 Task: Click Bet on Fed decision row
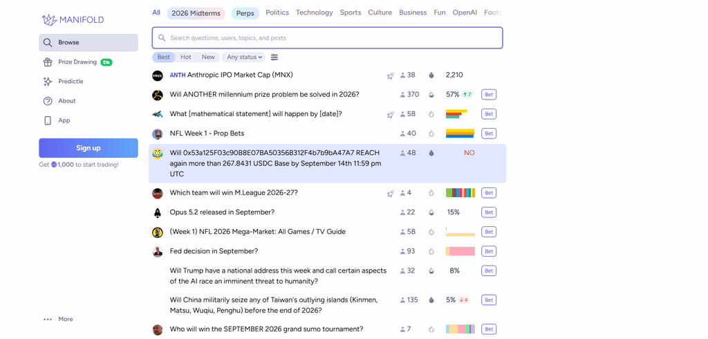tap(489, 251)
